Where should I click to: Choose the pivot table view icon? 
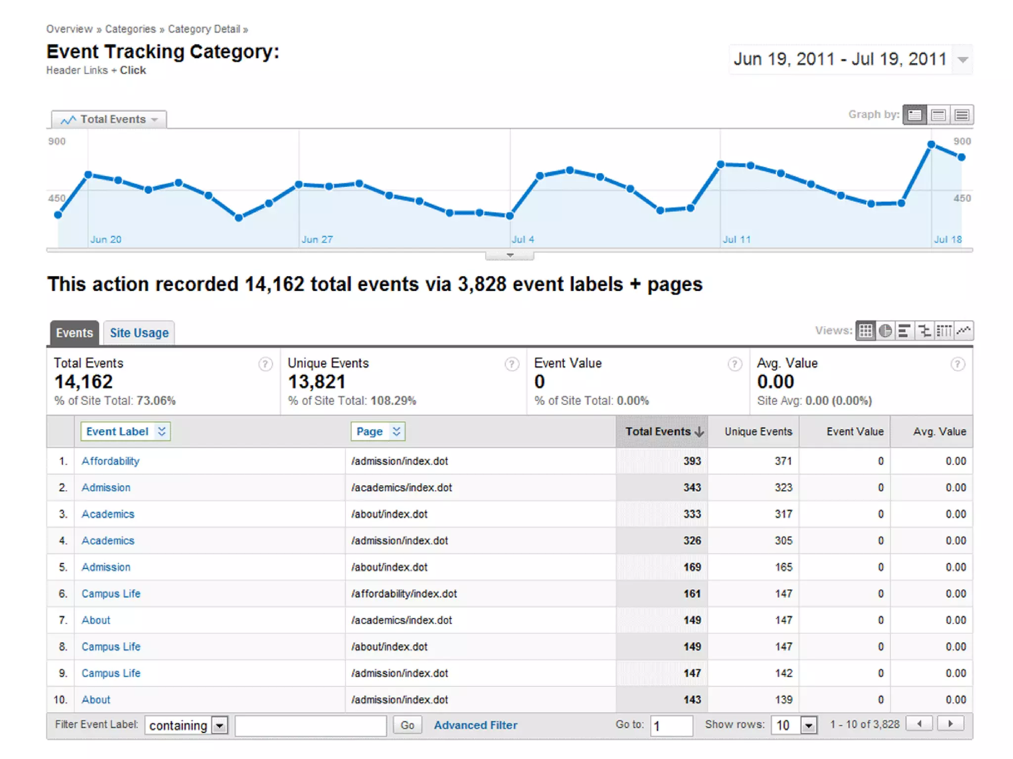pyautogui.click(x=944, y=331)
